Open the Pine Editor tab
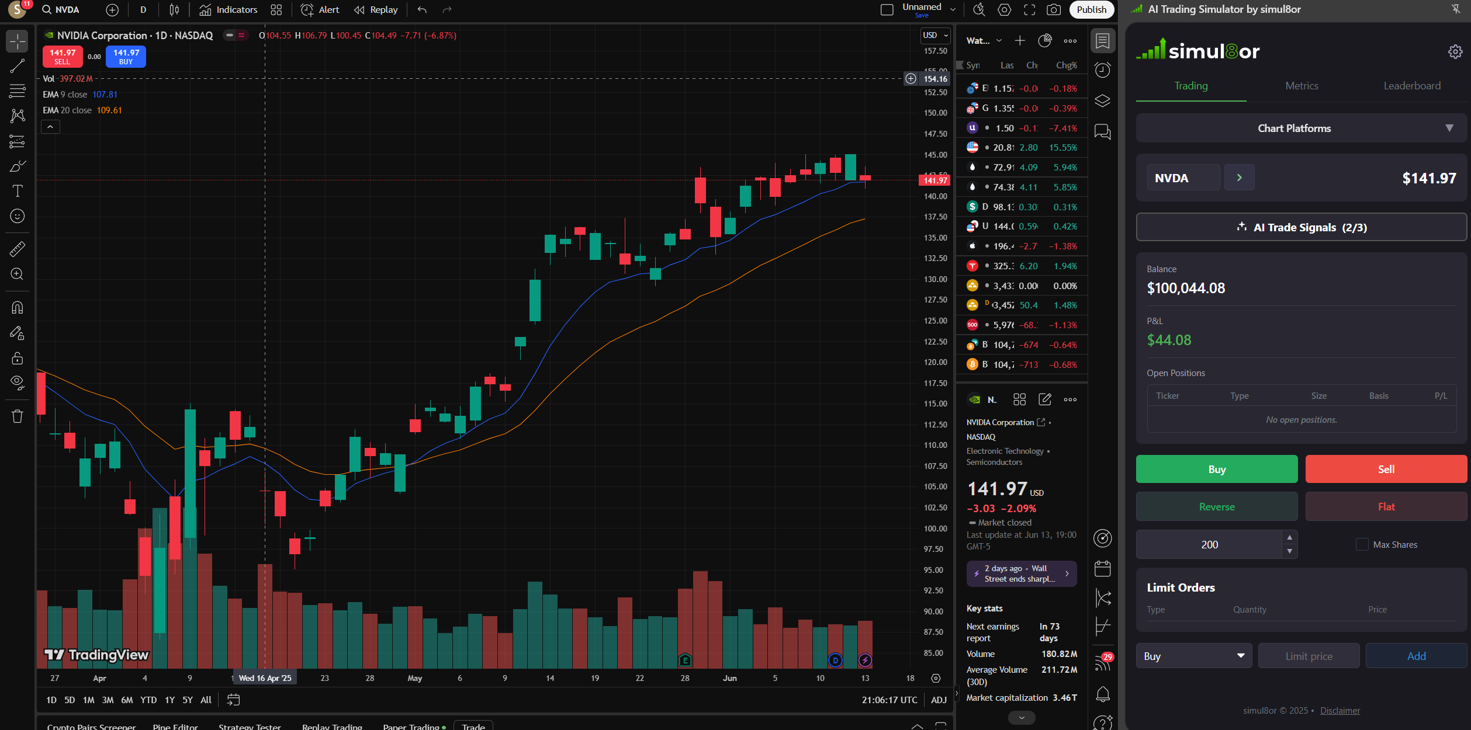 pyautogui.click(x=175, y=726)
